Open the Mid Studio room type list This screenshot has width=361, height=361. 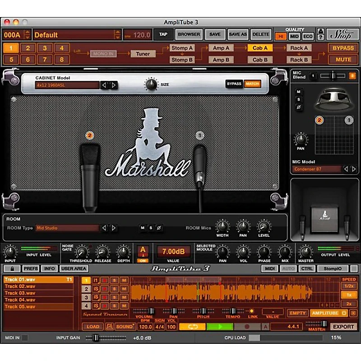(x=67, y=228)
